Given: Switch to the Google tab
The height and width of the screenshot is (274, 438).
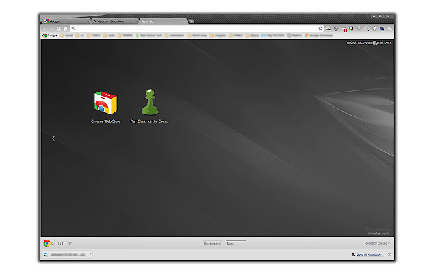Looking at the screenshot, I should point(66,21).
